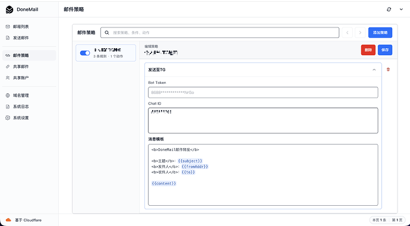This screenshot has width=410, height=226.
Task: Click 添加策略 button
Action: [380, 33]
